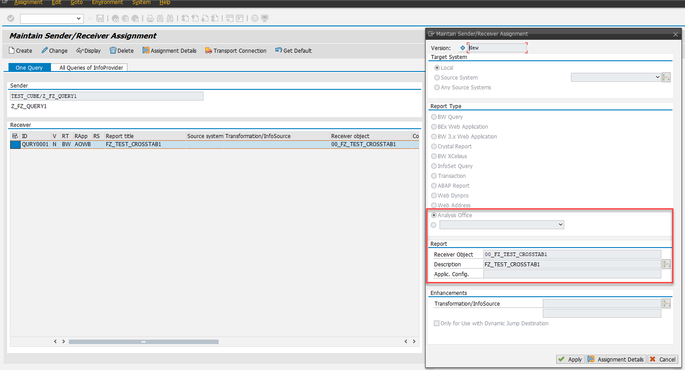The image size is (685, 370).
Task: Click the Display glasses button
Action: click(x=89, y=50)
